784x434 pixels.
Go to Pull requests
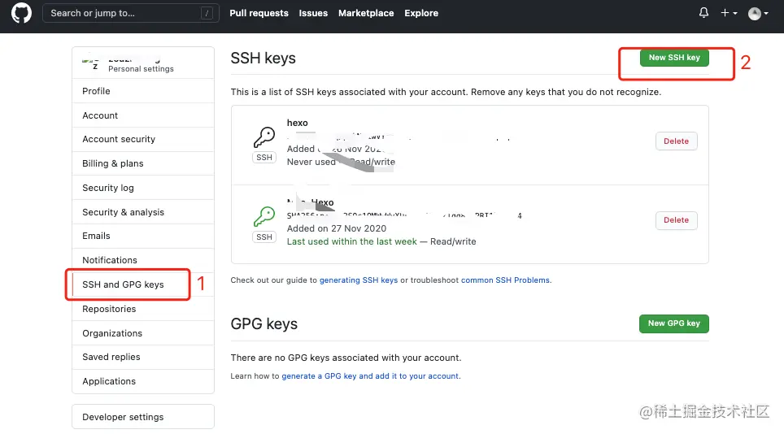(x=259, y=13)
